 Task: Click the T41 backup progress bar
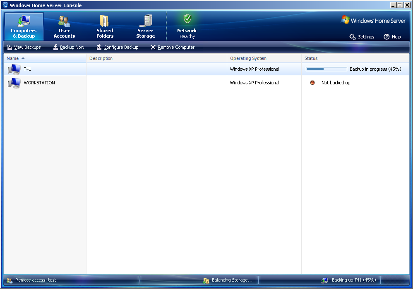[327, 69]
